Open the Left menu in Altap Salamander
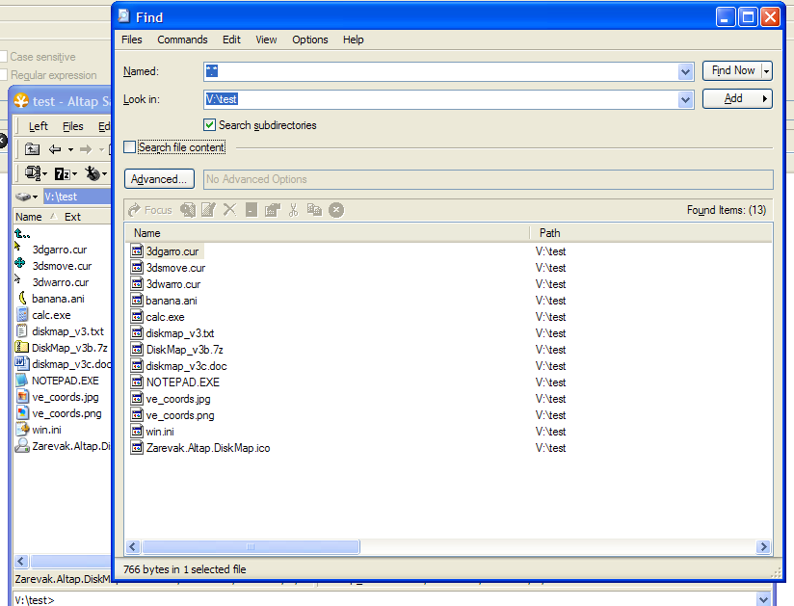Viewport: 794px width, 606px height. [x=38, y=126]
